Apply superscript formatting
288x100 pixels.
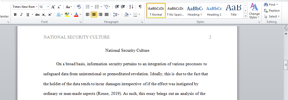[50, 15]
